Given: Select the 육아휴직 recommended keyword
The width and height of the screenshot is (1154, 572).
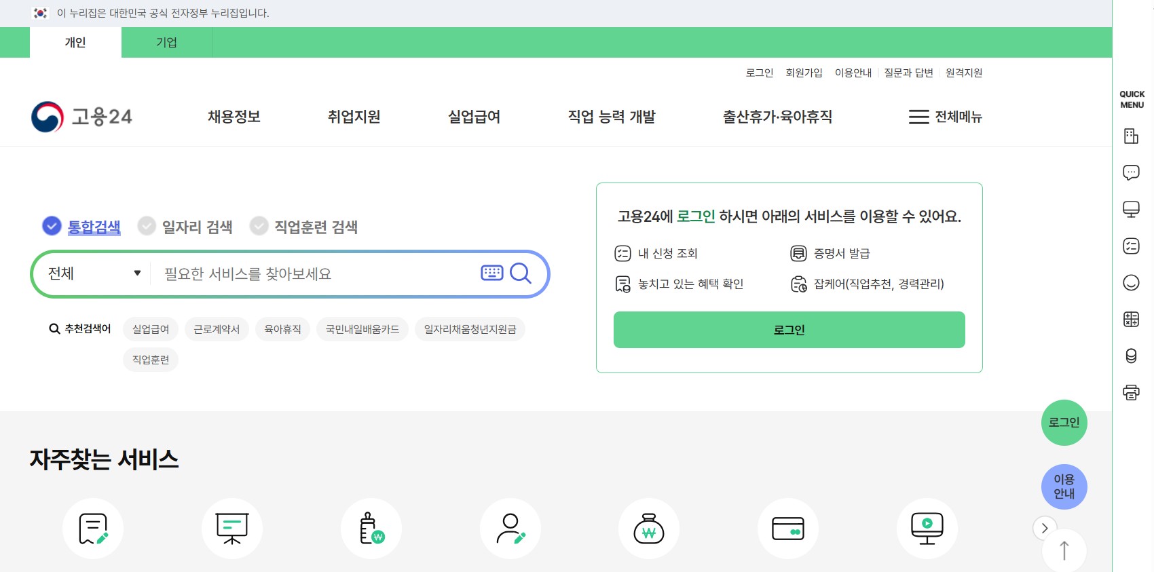Looking at the screenshot, I should [x=282, y=329].
